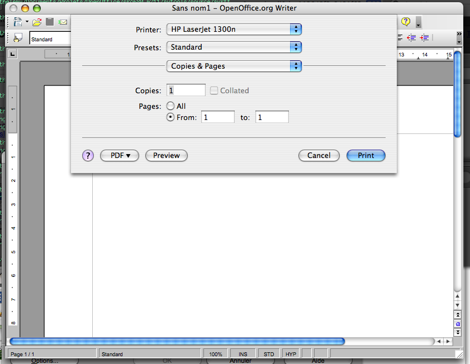Toggle the Collated checkbox
The height and width of the screenshot is (364, 470).
pyautogui.click(x=213, y=90)
